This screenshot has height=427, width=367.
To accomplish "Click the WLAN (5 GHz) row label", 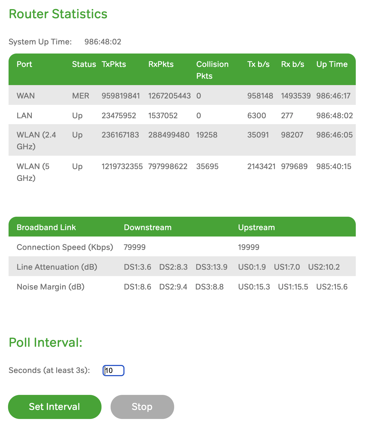I will (33, 172).
